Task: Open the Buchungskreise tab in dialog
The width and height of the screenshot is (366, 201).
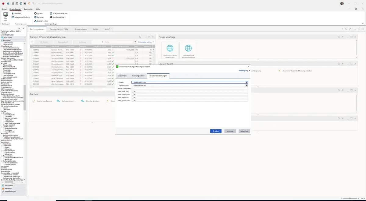Action: pyautogui.click(x=138, y=76)
